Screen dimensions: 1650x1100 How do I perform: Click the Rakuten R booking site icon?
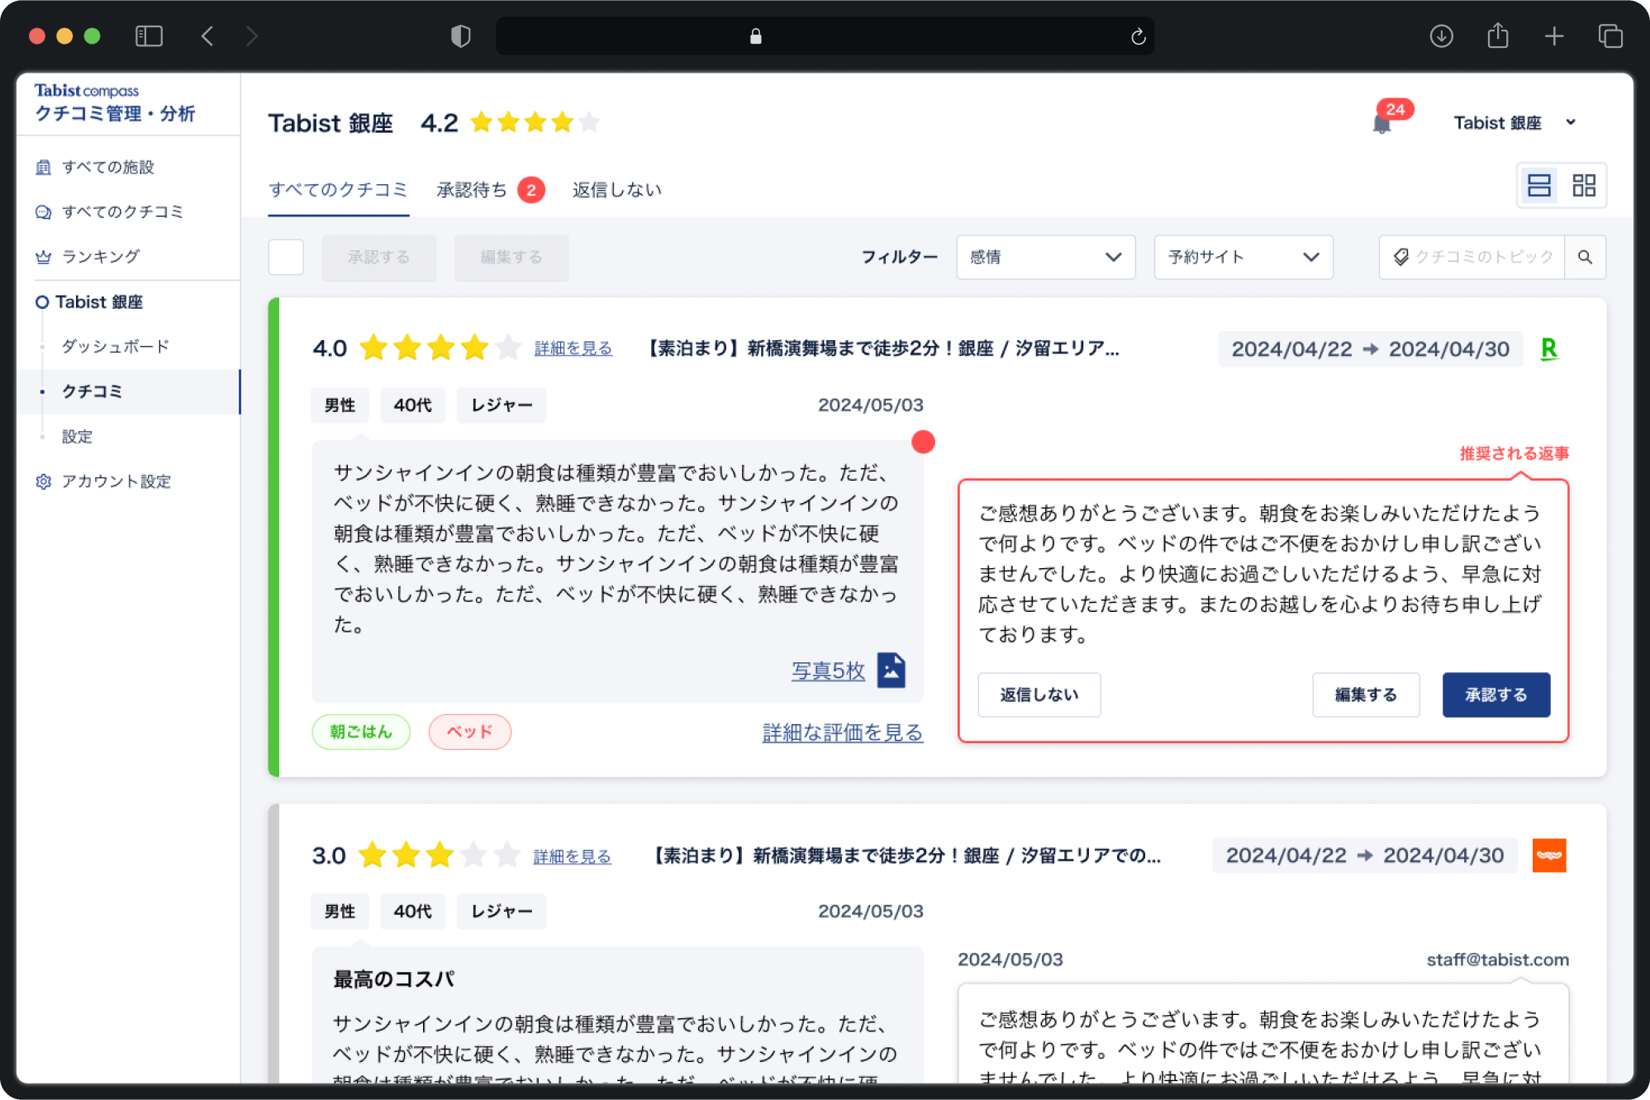point(1549,348)
